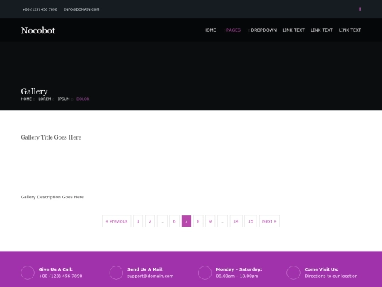Image resolution: width=382 pixels, height=287 pixels.
Task: Select current pagination page 7
Action: pos(186,221)
